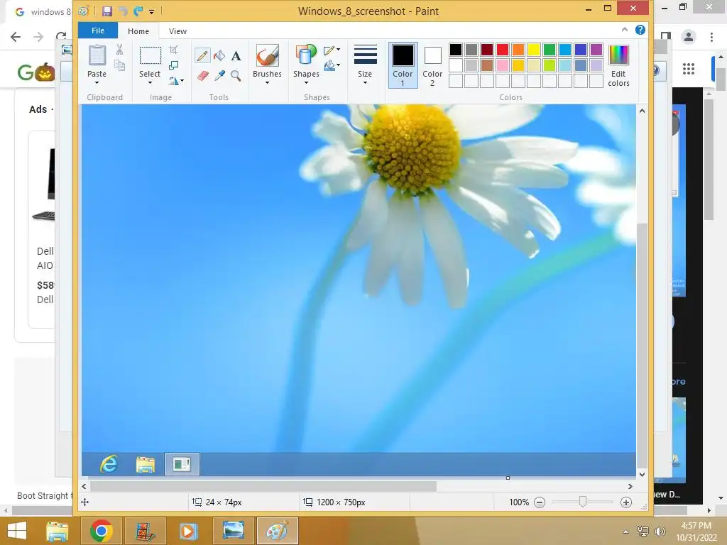Click Chrome icon on Windows taskbar

coord(101,531)
